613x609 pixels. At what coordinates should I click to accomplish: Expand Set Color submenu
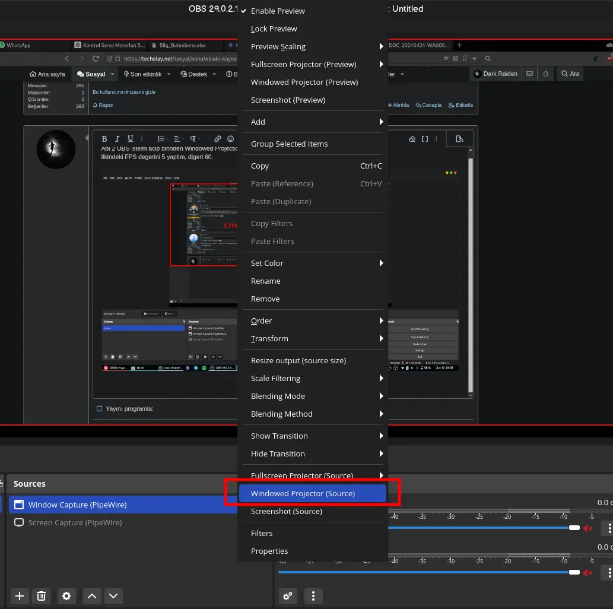tap(312, 263)
